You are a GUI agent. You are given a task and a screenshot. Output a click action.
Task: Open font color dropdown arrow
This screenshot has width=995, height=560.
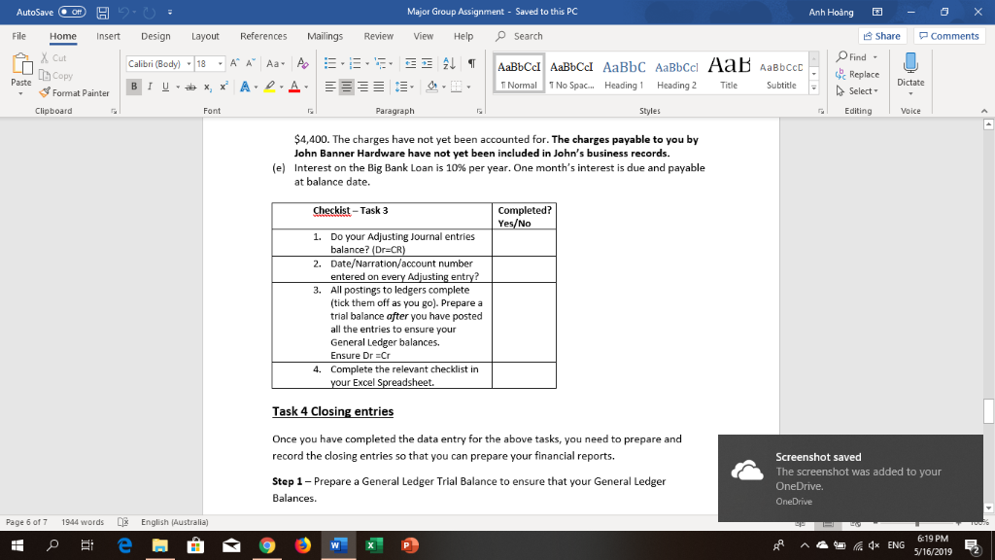coord(306,87)
